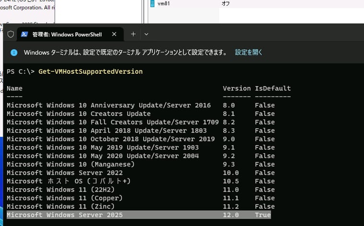Click the blue info icon in notification bar
The image size is (364, 226).
[x=14, y=52]
